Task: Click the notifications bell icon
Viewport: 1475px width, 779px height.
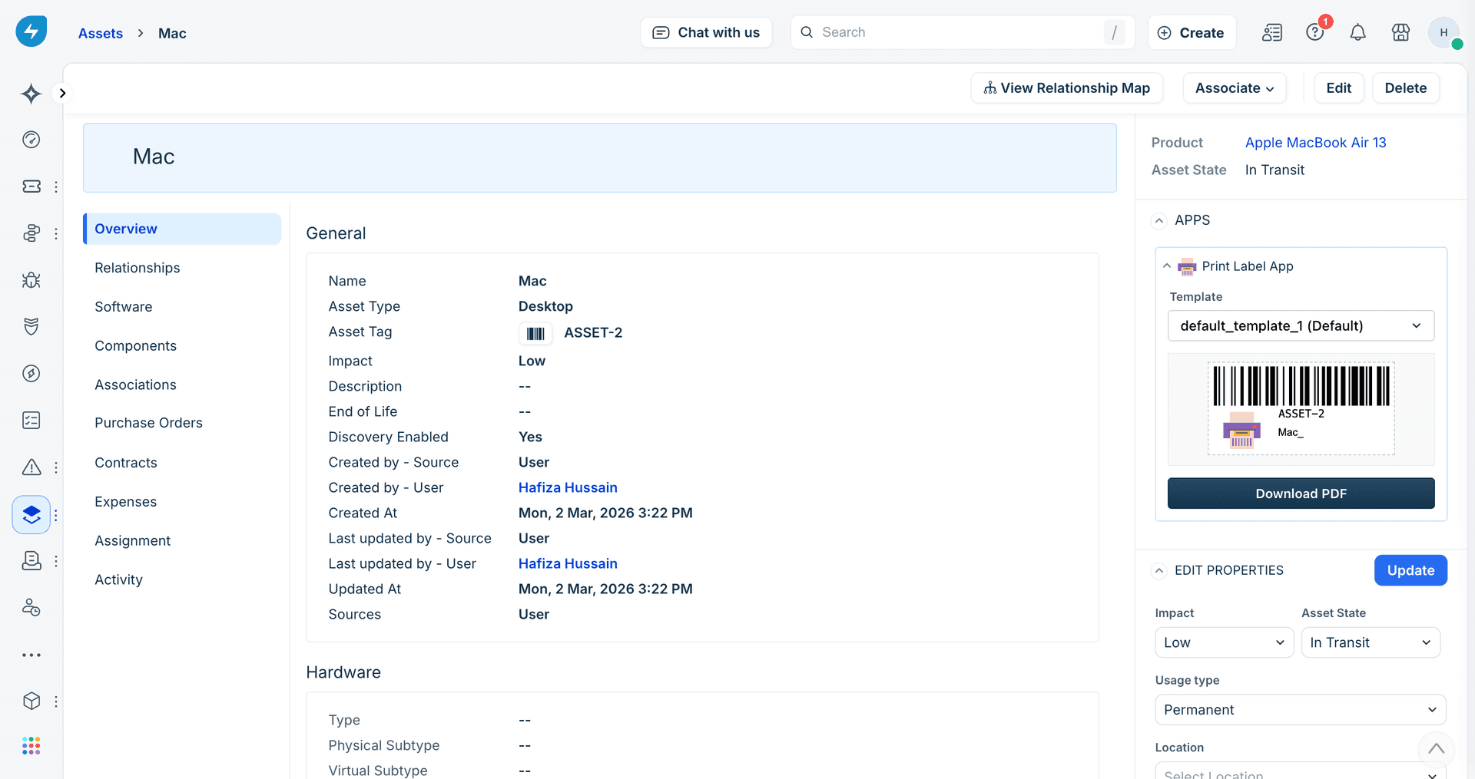Action: pos(1358,32)
